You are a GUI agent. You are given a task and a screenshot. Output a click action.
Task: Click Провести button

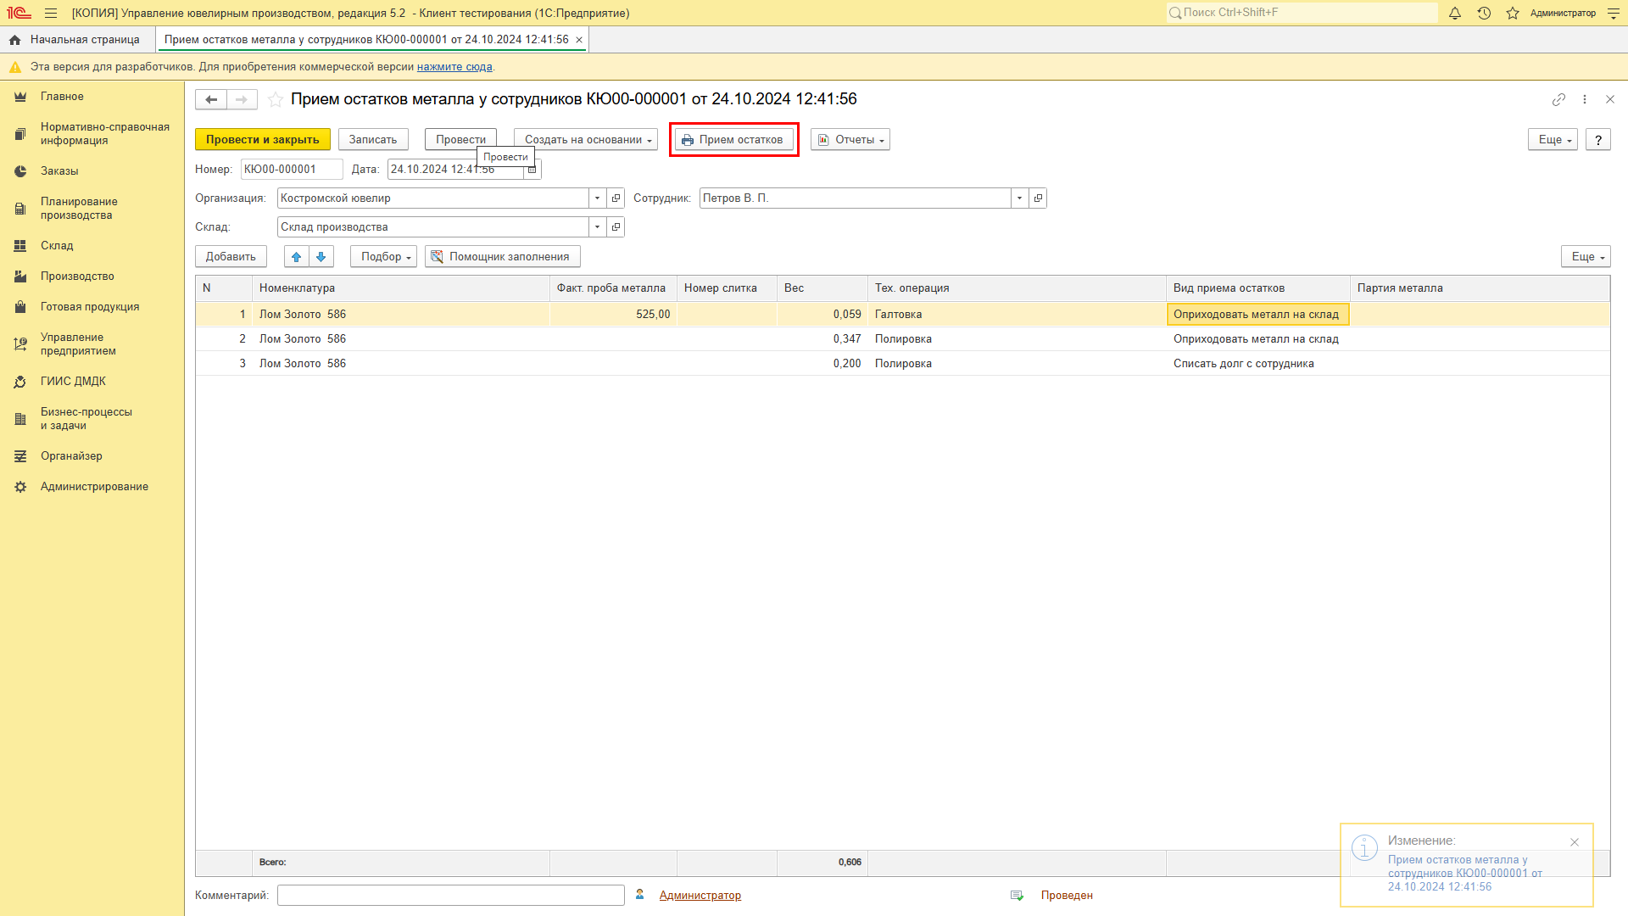tap(460, 140)
